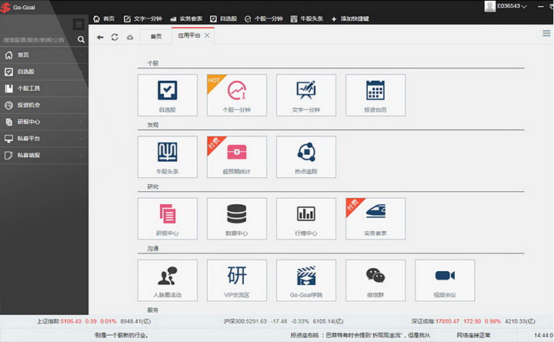Screen dimensions: 554x342
Task: Click 实务套表 shortcut in top toolbar
Action: click(x=186, y=18)
